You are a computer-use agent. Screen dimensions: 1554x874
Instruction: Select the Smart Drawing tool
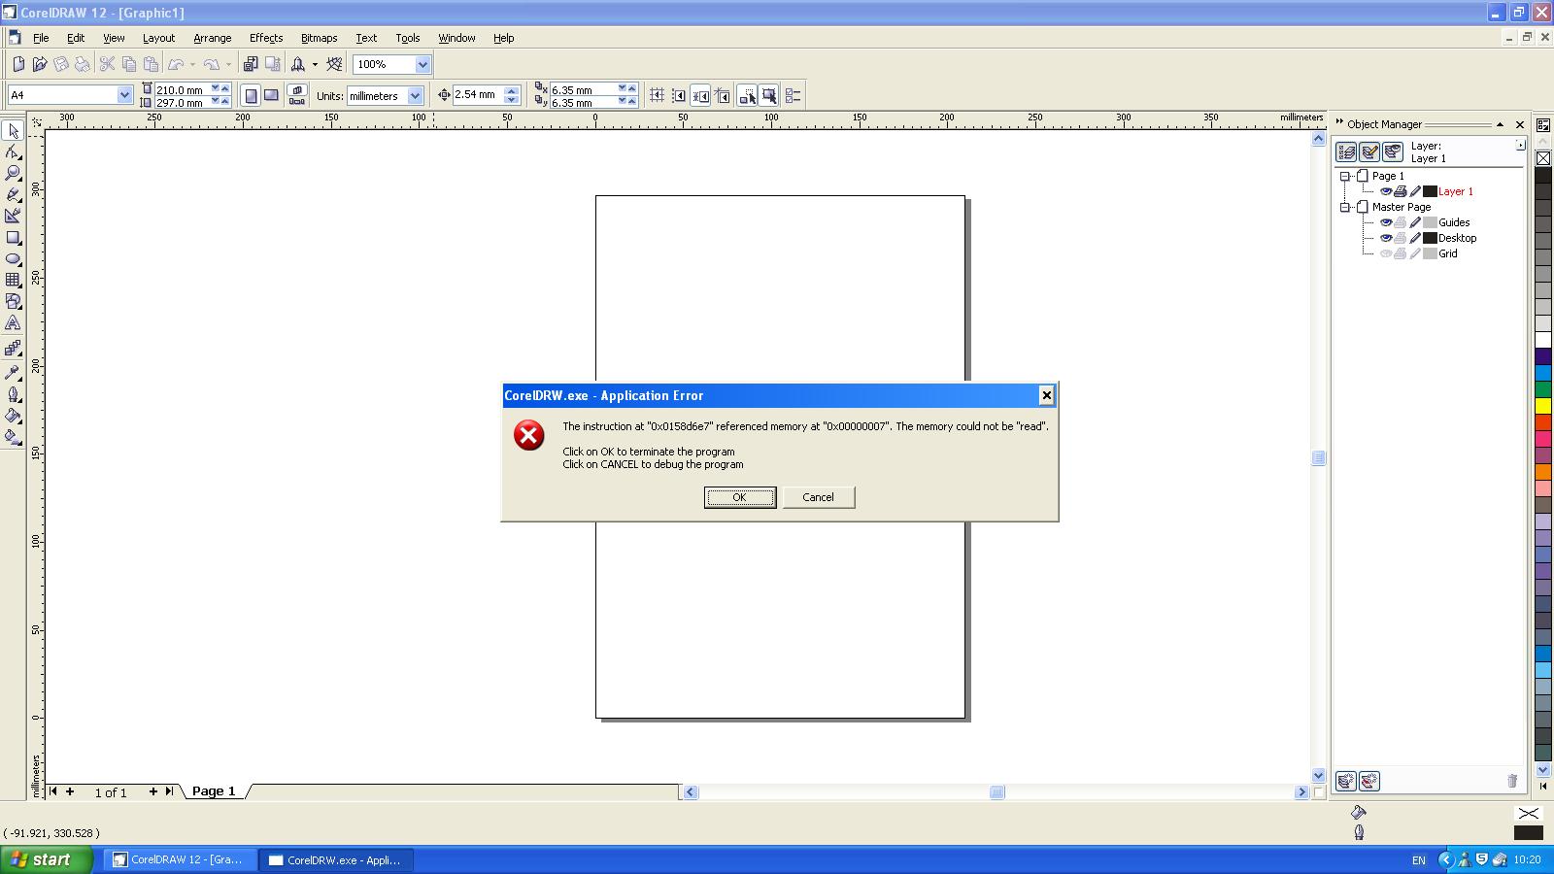click(x=13, y=216)
